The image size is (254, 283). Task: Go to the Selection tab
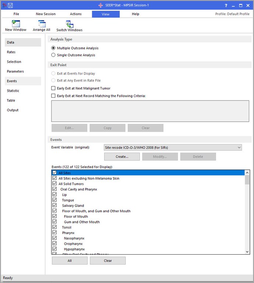(x=14, y=62)
